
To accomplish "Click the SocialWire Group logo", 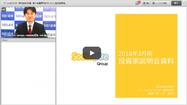I will [x=90, y=59].
